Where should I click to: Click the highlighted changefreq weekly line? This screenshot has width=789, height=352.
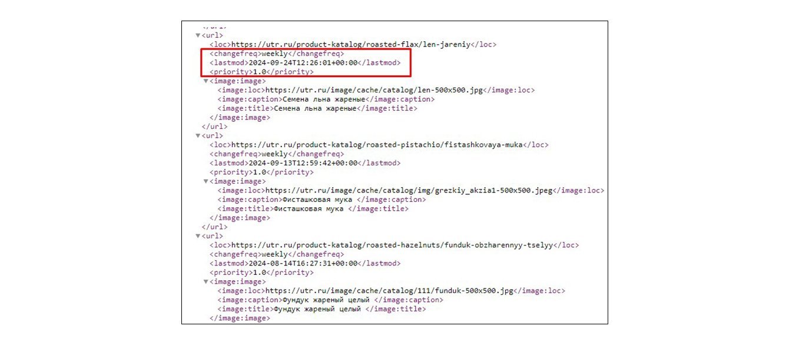point(277,54)
